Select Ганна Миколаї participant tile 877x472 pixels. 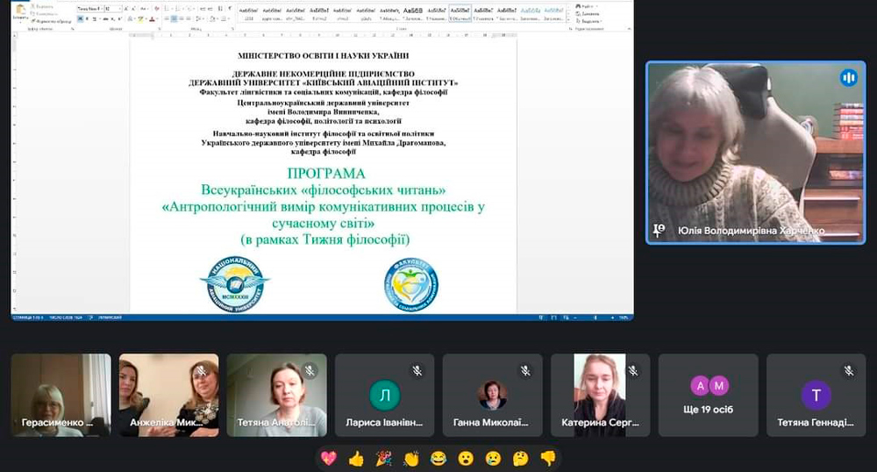[x=492, y=395]
